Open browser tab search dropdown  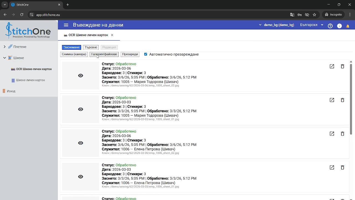coord(5,5)
